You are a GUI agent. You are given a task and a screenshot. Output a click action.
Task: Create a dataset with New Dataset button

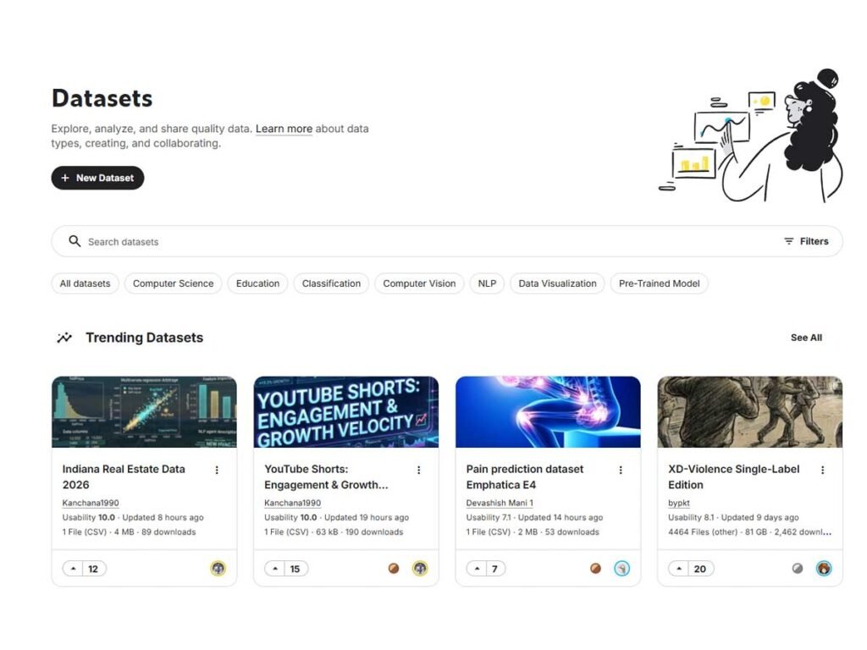coord(97,178)
